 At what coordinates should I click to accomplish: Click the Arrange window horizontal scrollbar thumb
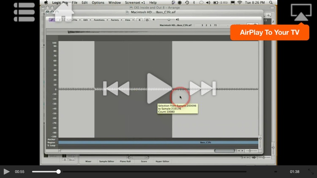click(139, 157)
